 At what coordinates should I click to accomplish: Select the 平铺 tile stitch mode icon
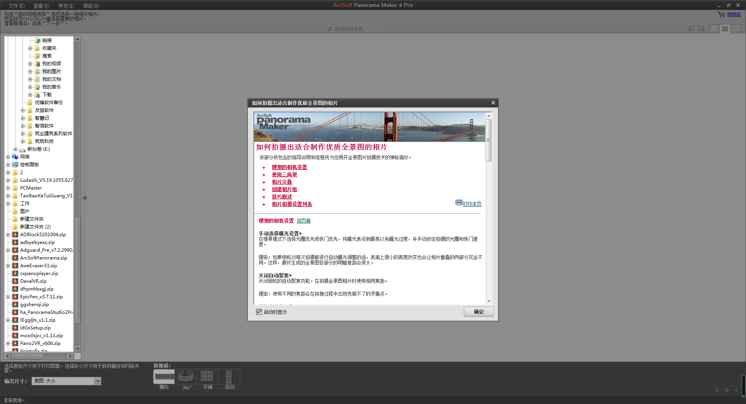(207, 376)
